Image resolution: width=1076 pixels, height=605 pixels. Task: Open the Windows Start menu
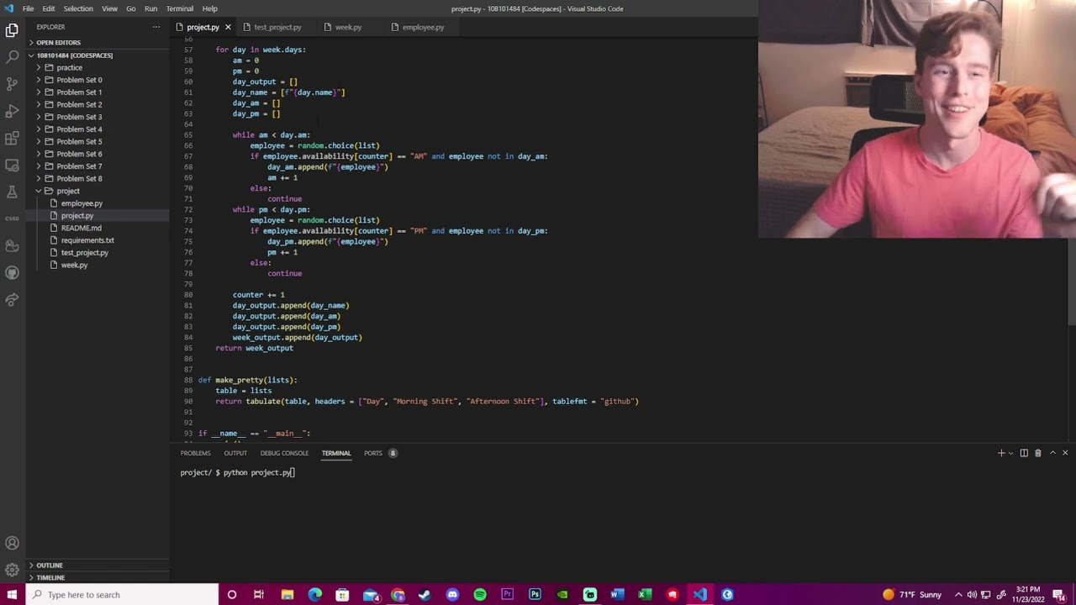(12, 595)
